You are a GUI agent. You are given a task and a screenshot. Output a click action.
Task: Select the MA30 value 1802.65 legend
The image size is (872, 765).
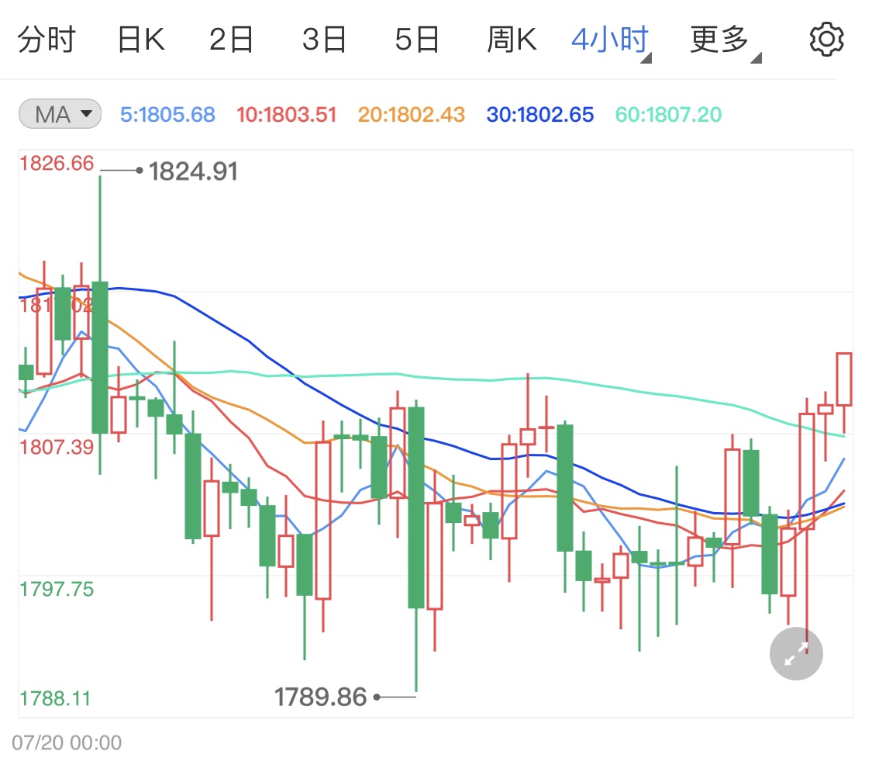[539, 114]
